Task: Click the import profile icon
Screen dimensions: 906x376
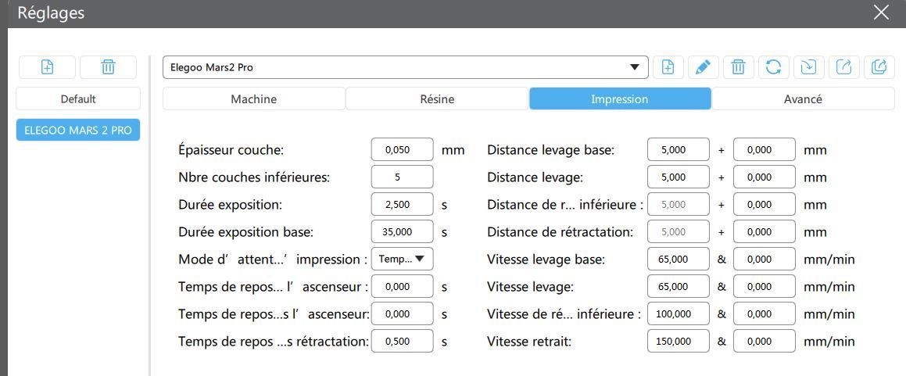Action: coord(808,67)
